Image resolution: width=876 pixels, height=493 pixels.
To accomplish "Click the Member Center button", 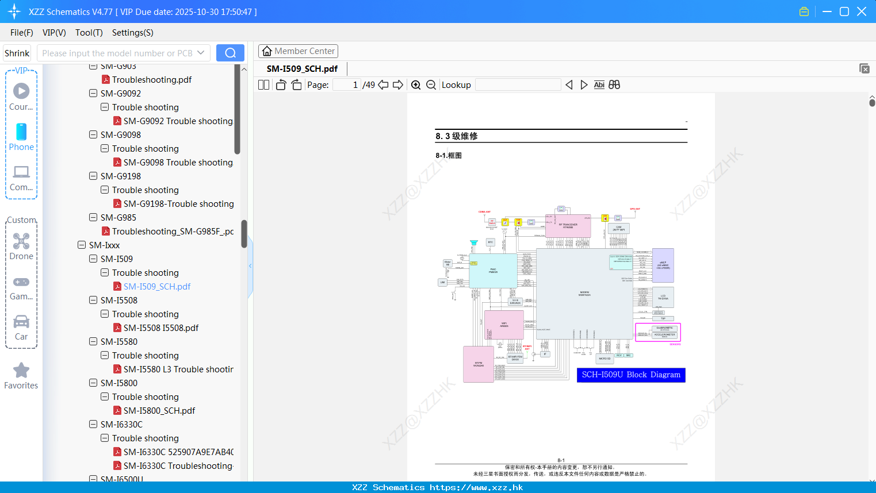I will pos(298,51).
